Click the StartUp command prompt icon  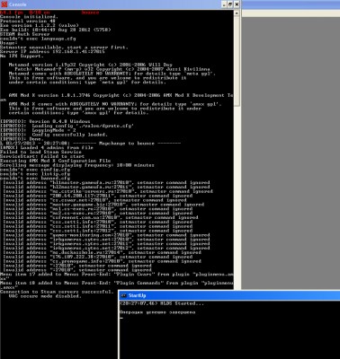(x=123, y=295)
